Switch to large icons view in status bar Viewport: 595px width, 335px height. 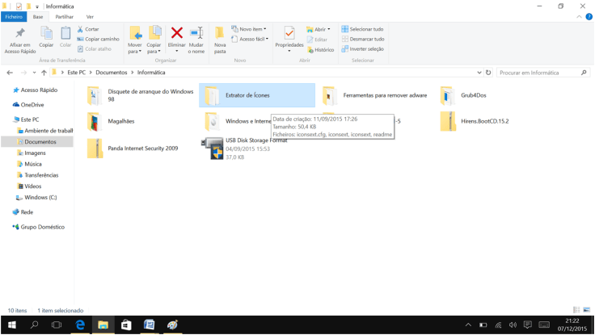pyautogui.click(x=587, y=310)
